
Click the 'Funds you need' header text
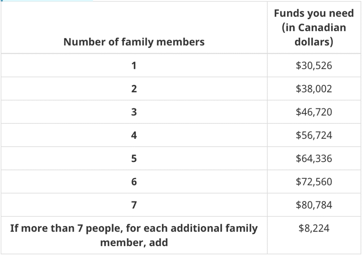[x=314, y=13]
